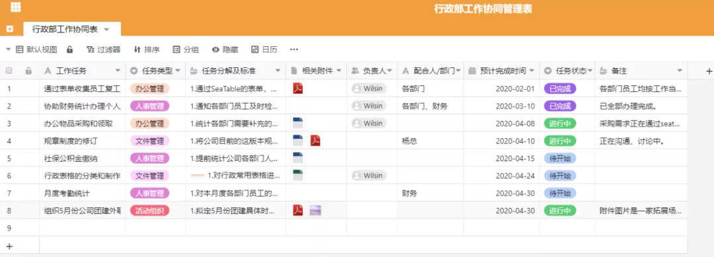Toggle the select-all checkbox in header
The width and height of the screenshot is (714, 257).
tap(9, 71)
